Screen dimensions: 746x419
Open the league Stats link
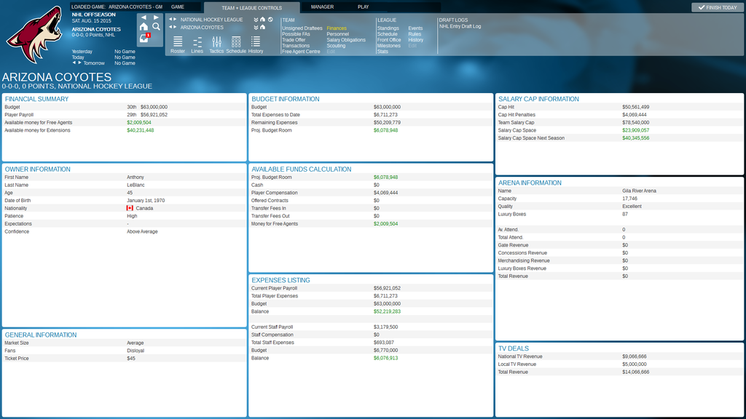click(x=382, y=52)
